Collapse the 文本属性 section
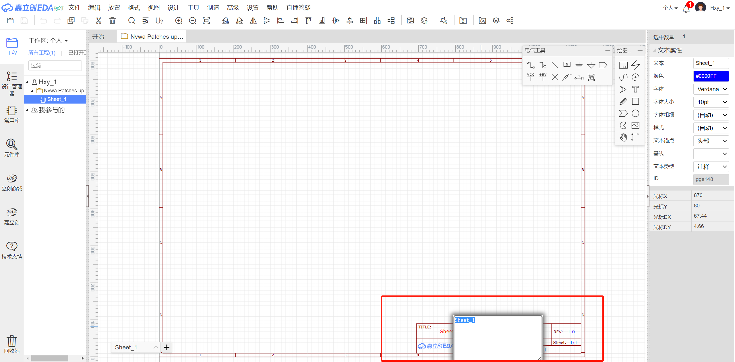735x362 pixels. 655,50
